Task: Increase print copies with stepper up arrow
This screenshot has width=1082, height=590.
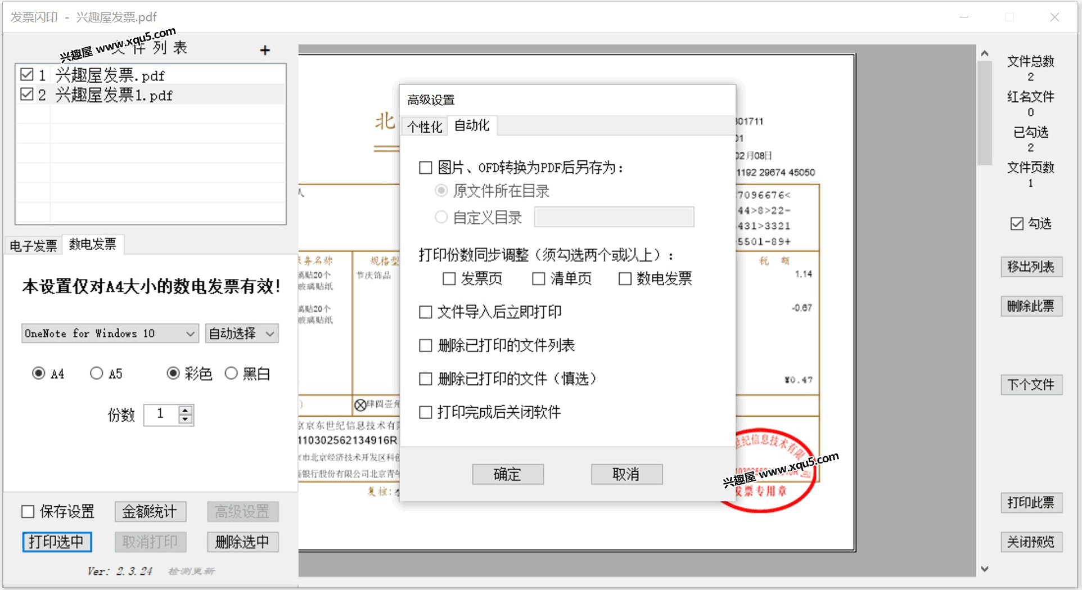Action: [x=186, y=409]
